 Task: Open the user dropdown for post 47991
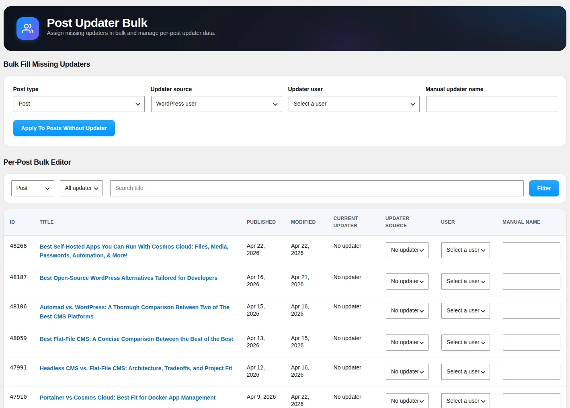[465, 372]
